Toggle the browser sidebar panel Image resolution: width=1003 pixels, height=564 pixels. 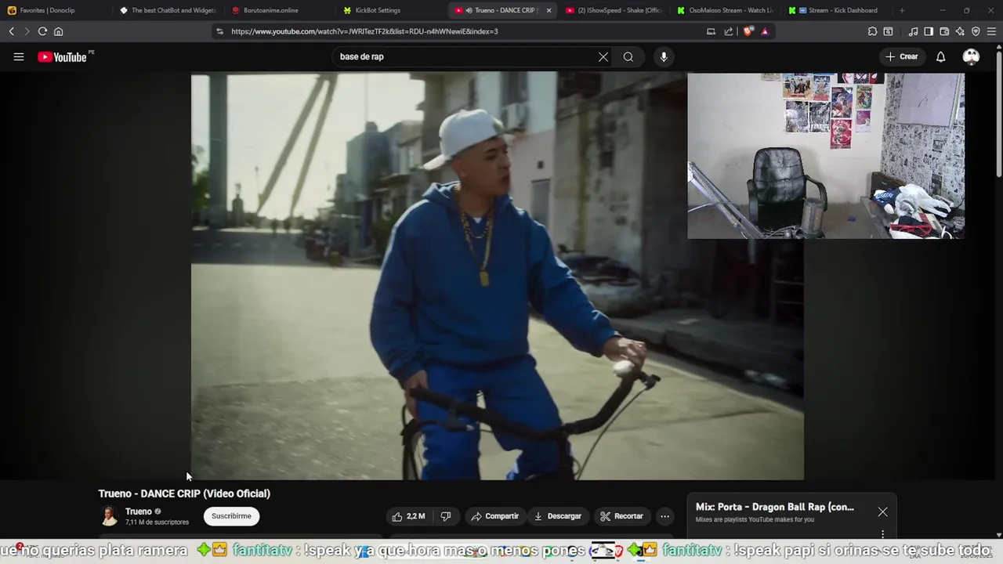pyautogui.click(x=929, y=31)
